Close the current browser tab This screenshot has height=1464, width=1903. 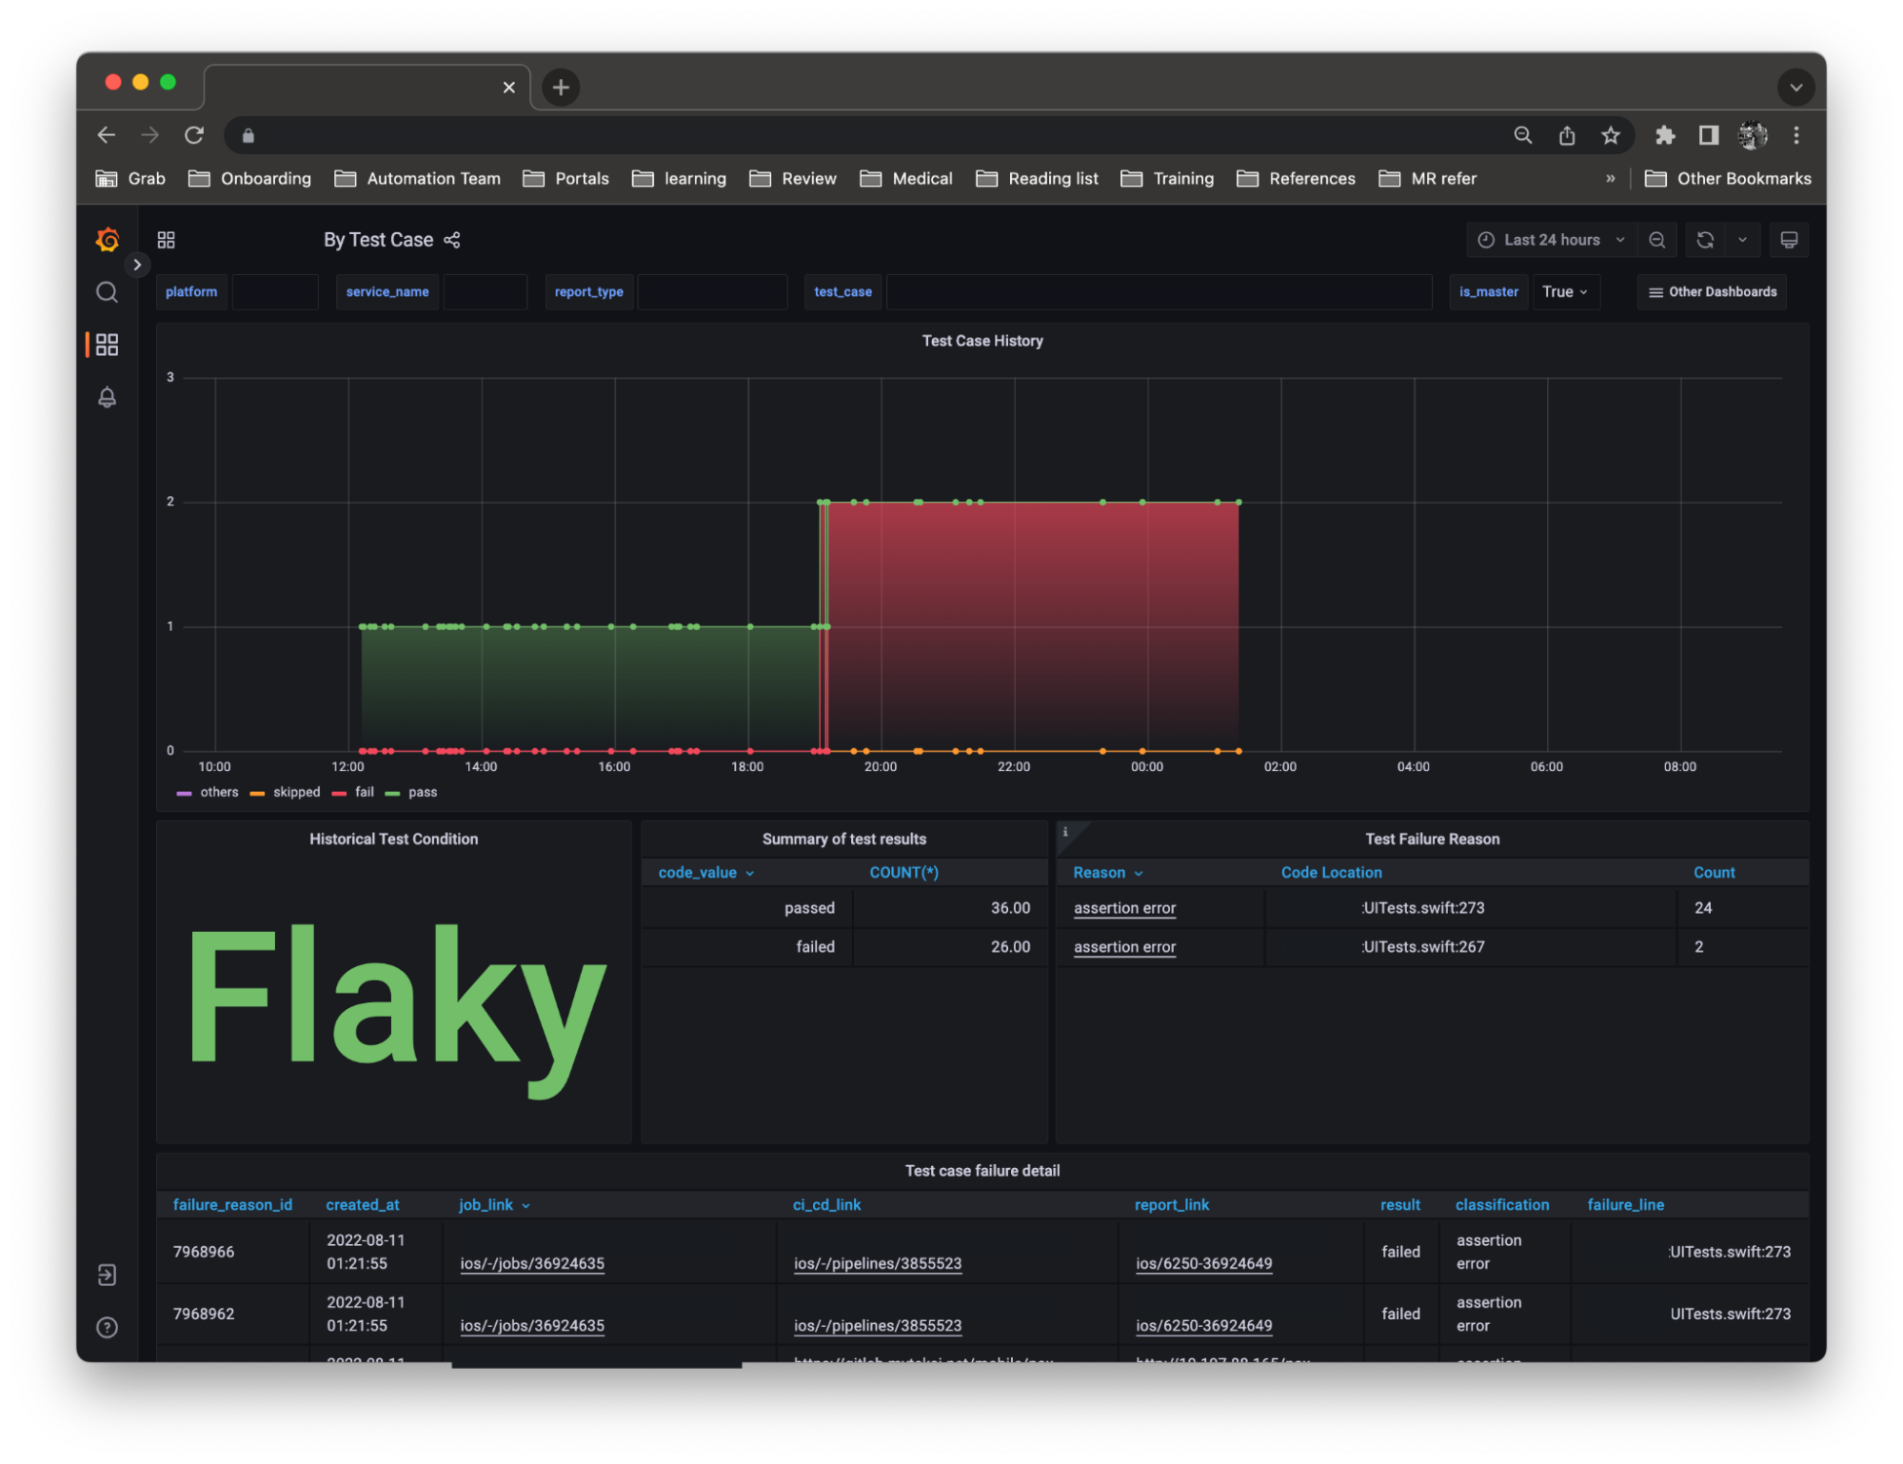[x=509, y=88]
